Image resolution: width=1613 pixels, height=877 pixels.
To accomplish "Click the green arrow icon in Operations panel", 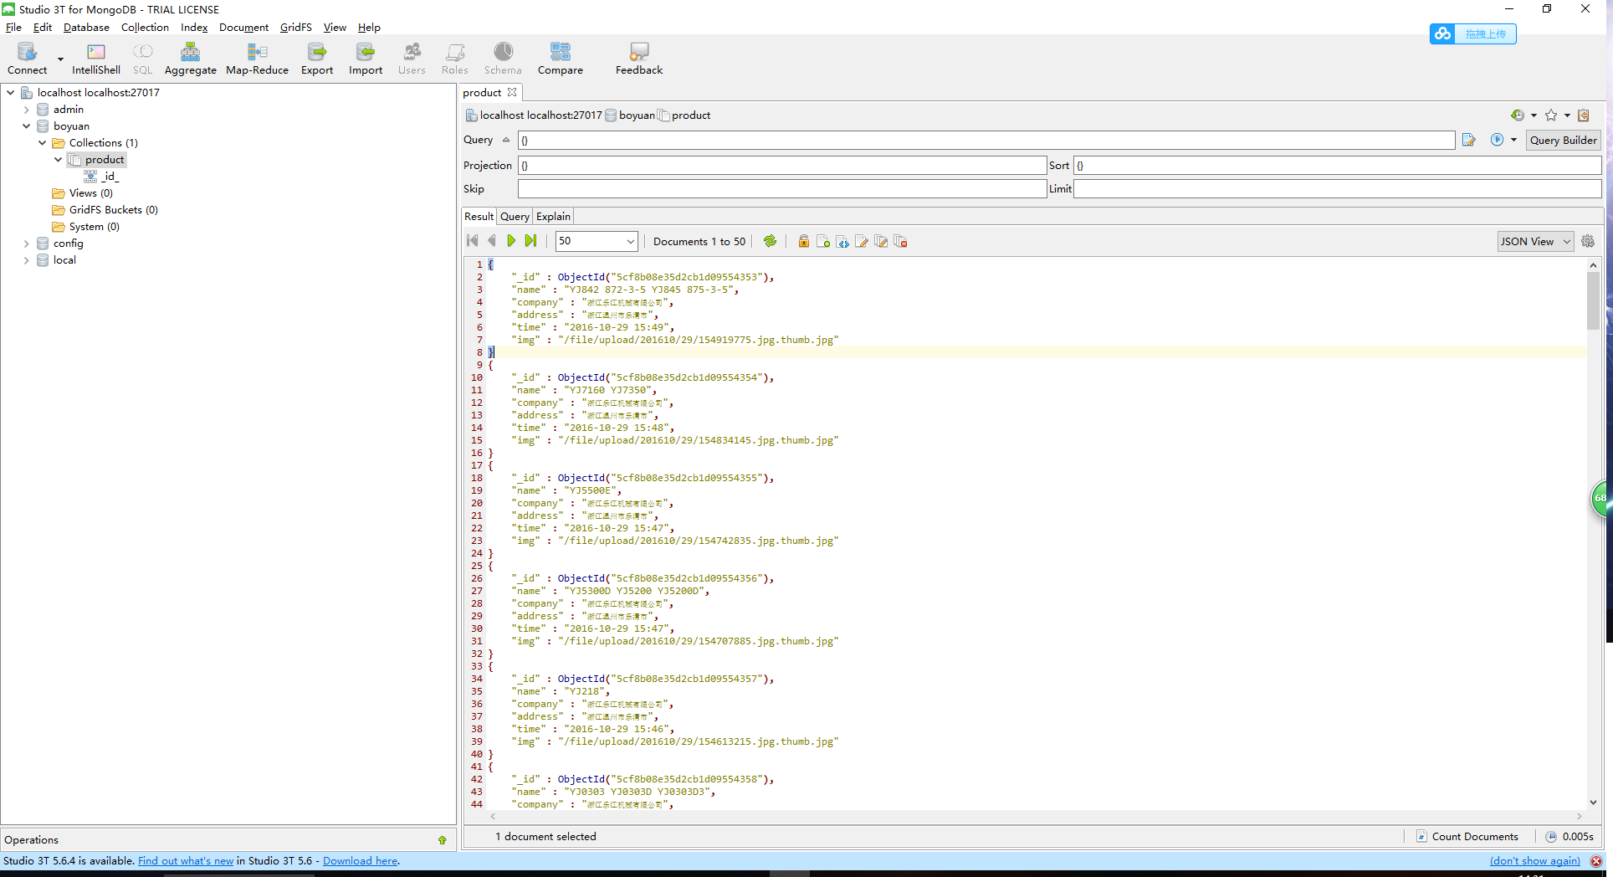I will point(442,839).
